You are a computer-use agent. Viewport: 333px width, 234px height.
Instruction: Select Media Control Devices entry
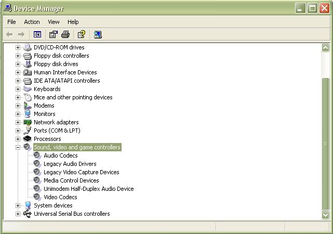click(71, 180)
